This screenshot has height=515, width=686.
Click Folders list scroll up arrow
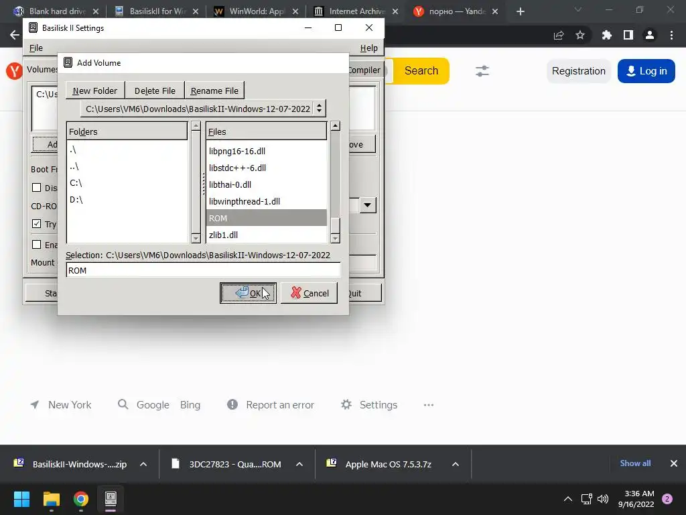click(196, 126)
